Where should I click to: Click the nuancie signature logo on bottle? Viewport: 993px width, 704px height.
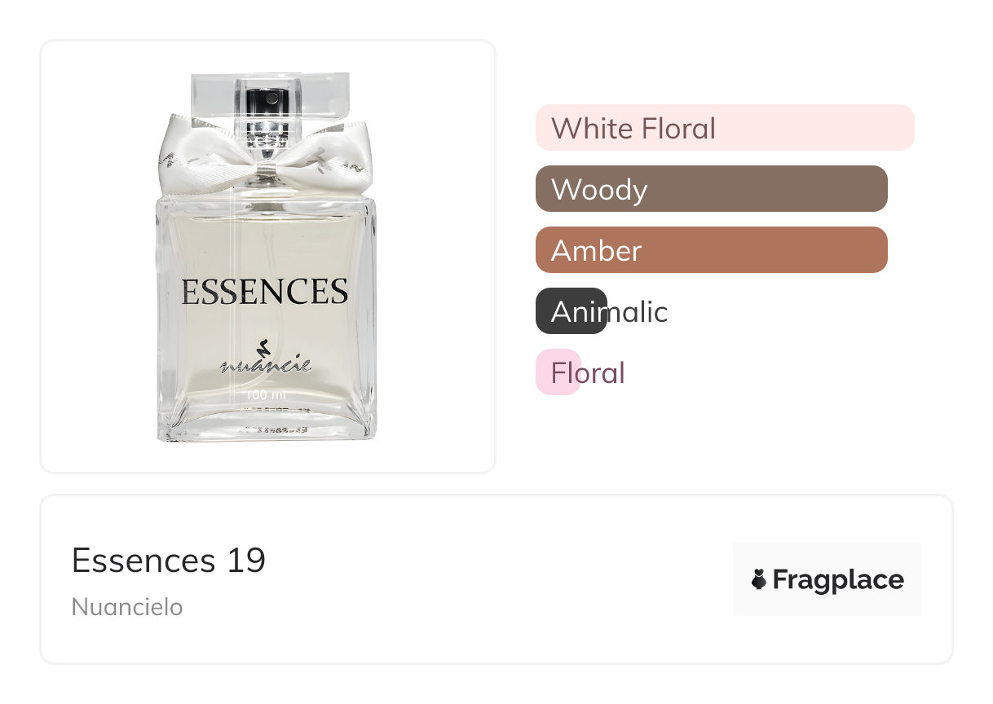click(x=266, y=365)
